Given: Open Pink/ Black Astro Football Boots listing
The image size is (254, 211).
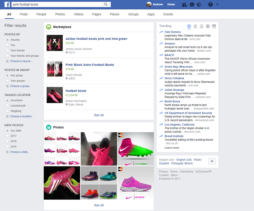Looking at the screenshot, I should [x=90, y=65].
